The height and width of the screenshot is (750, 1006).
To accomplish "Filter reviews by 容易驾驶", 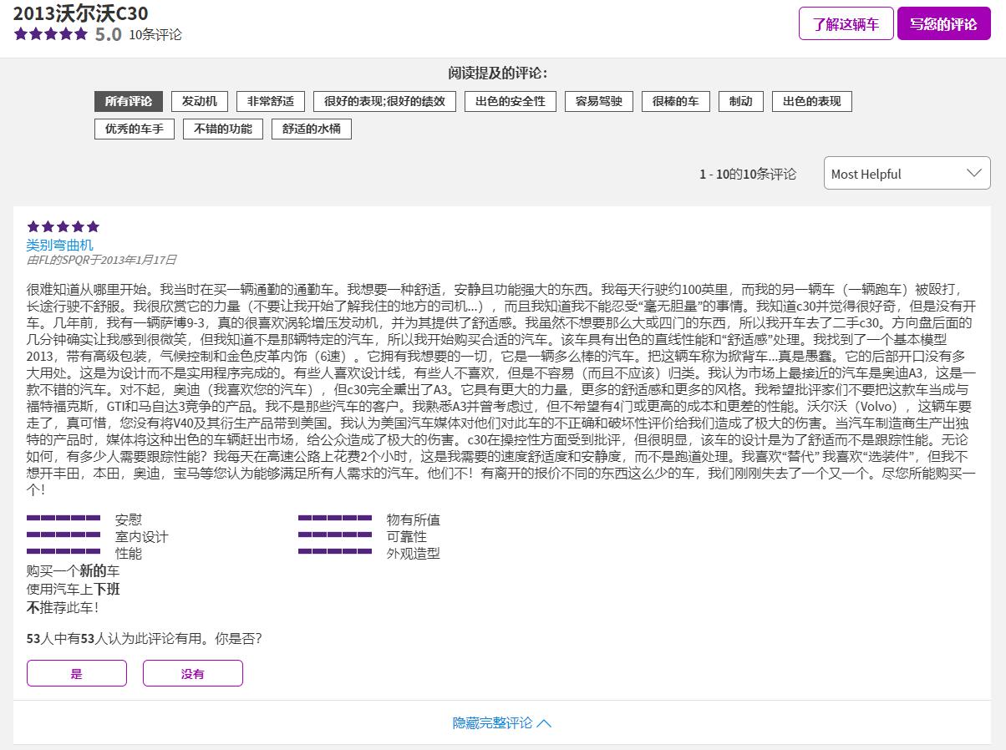I will click(599, 101).
